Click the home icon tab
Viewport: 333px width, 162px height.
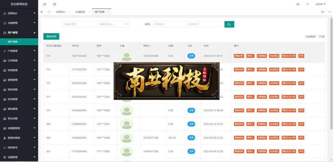[x=49, y=12]
